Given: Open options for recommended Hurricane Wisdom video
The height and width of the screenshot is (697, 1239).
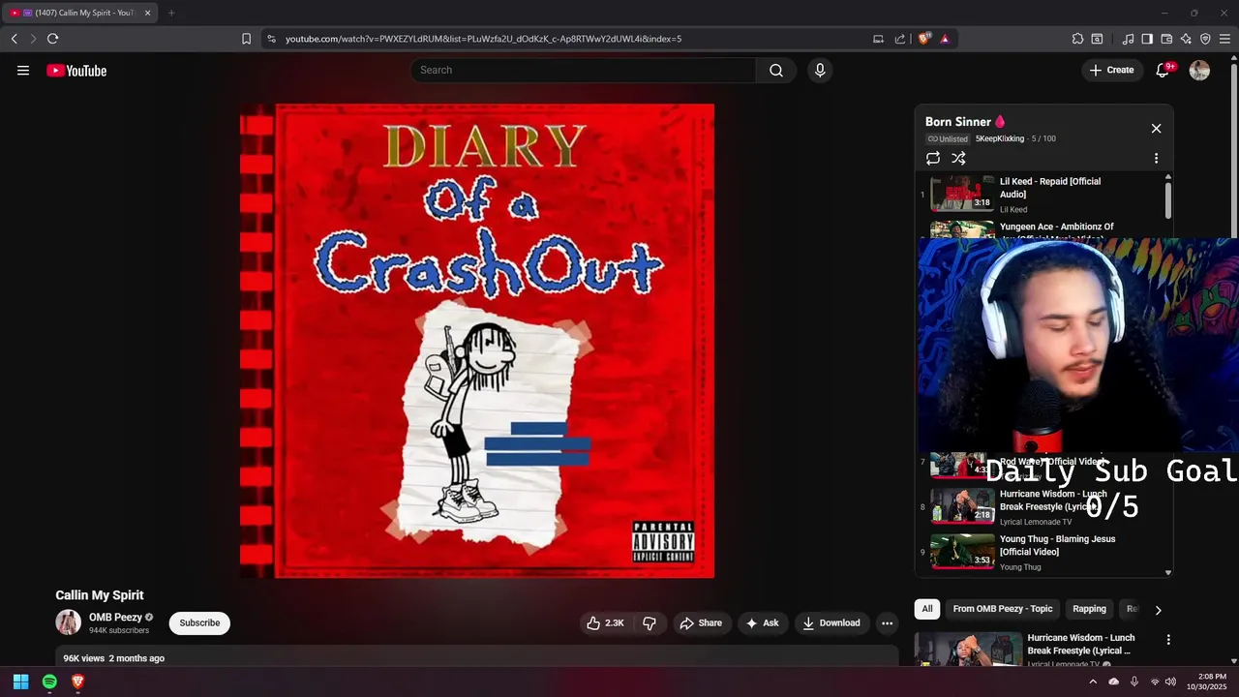Looking at the screenshot, I should pyautogui.click(x=1167, y=640).
